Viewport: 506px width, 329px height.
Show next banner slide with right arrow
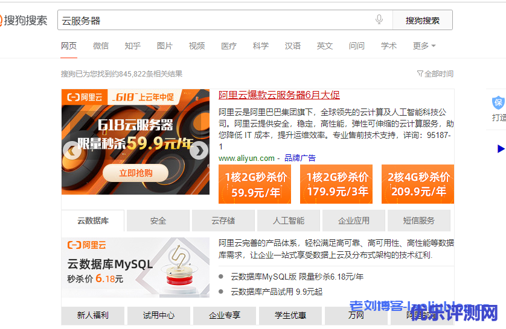click(x=199, y=151)
